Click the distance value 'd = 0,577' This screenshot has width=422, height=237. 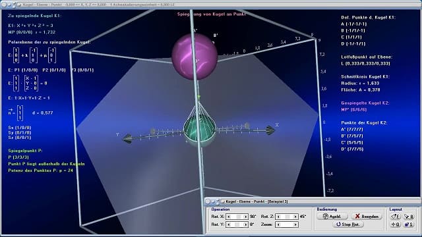tap(42, 113)
